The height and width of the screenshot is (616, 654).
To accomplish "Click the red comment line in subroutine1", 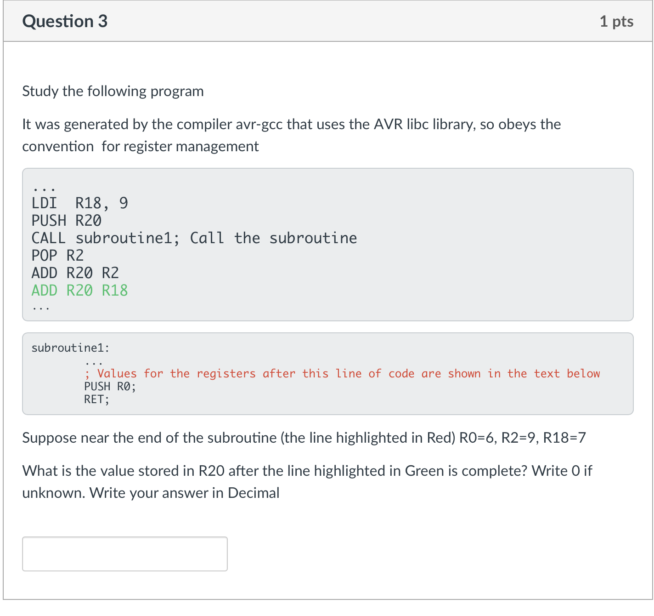I will tap(342, 373).
